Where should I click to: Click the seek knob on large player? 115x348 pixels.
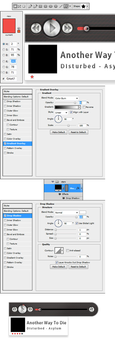[x=87, y=29]
